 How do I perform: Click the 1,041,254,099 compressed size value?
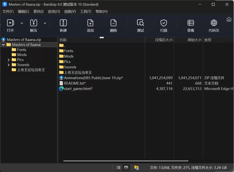click(161, 78)
